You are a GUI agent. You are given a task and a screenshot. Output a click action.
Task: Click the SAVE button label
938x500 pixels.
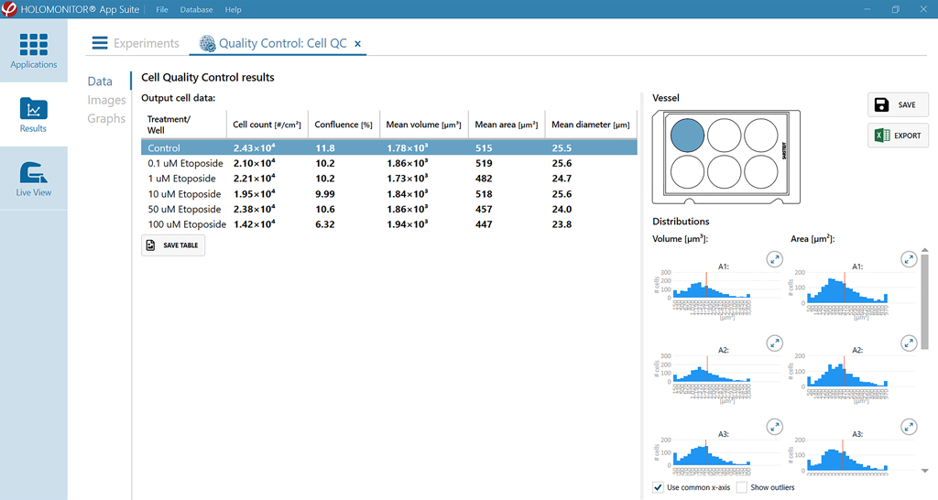[906, 104]
